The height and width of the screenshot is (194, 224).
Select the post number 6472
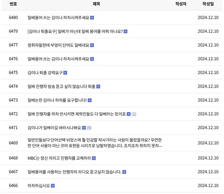[x=13, y=114]
